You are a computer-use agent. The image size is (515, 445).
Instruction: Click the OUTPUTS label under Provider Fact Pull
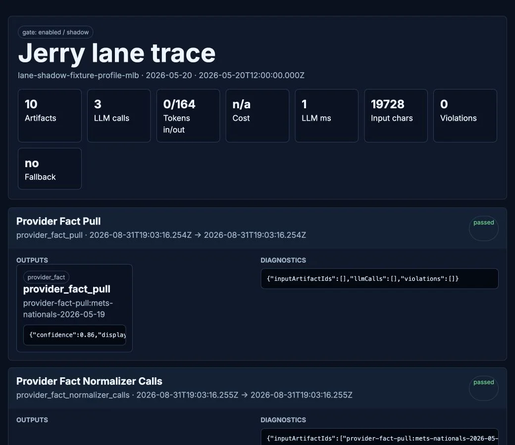pyautogui.click(x=32, y=260)
